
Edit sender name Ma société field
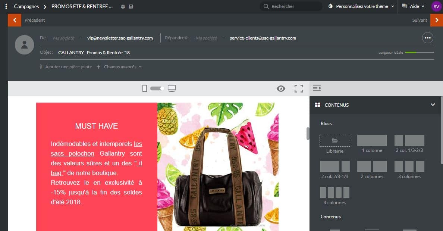coord(63,38)
